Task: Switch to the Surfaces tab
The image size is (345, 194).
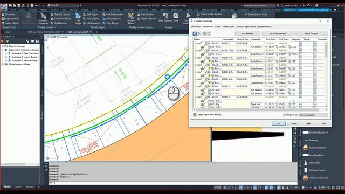Action: pyautogui.click(x=240, y=27)
